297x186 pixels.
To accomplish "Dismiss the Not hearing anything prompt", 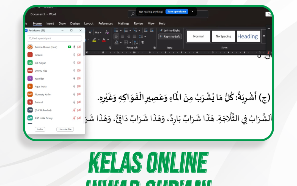I will pos(193,12).
